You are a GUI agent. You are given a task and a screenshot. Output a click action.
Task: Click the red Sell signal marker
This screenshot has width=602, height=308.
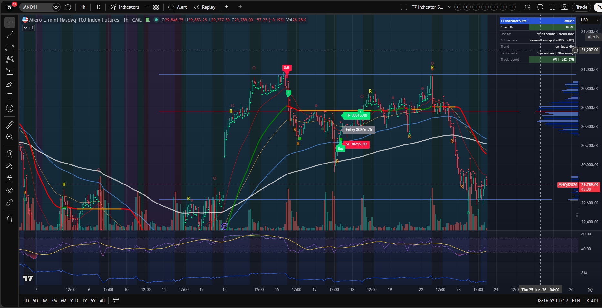point(286,68)
